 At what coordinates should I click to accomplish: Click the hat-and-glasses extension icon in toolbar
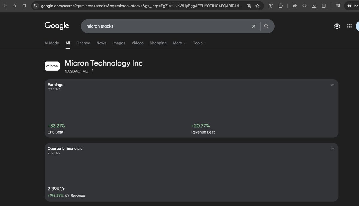click(295, 6)
